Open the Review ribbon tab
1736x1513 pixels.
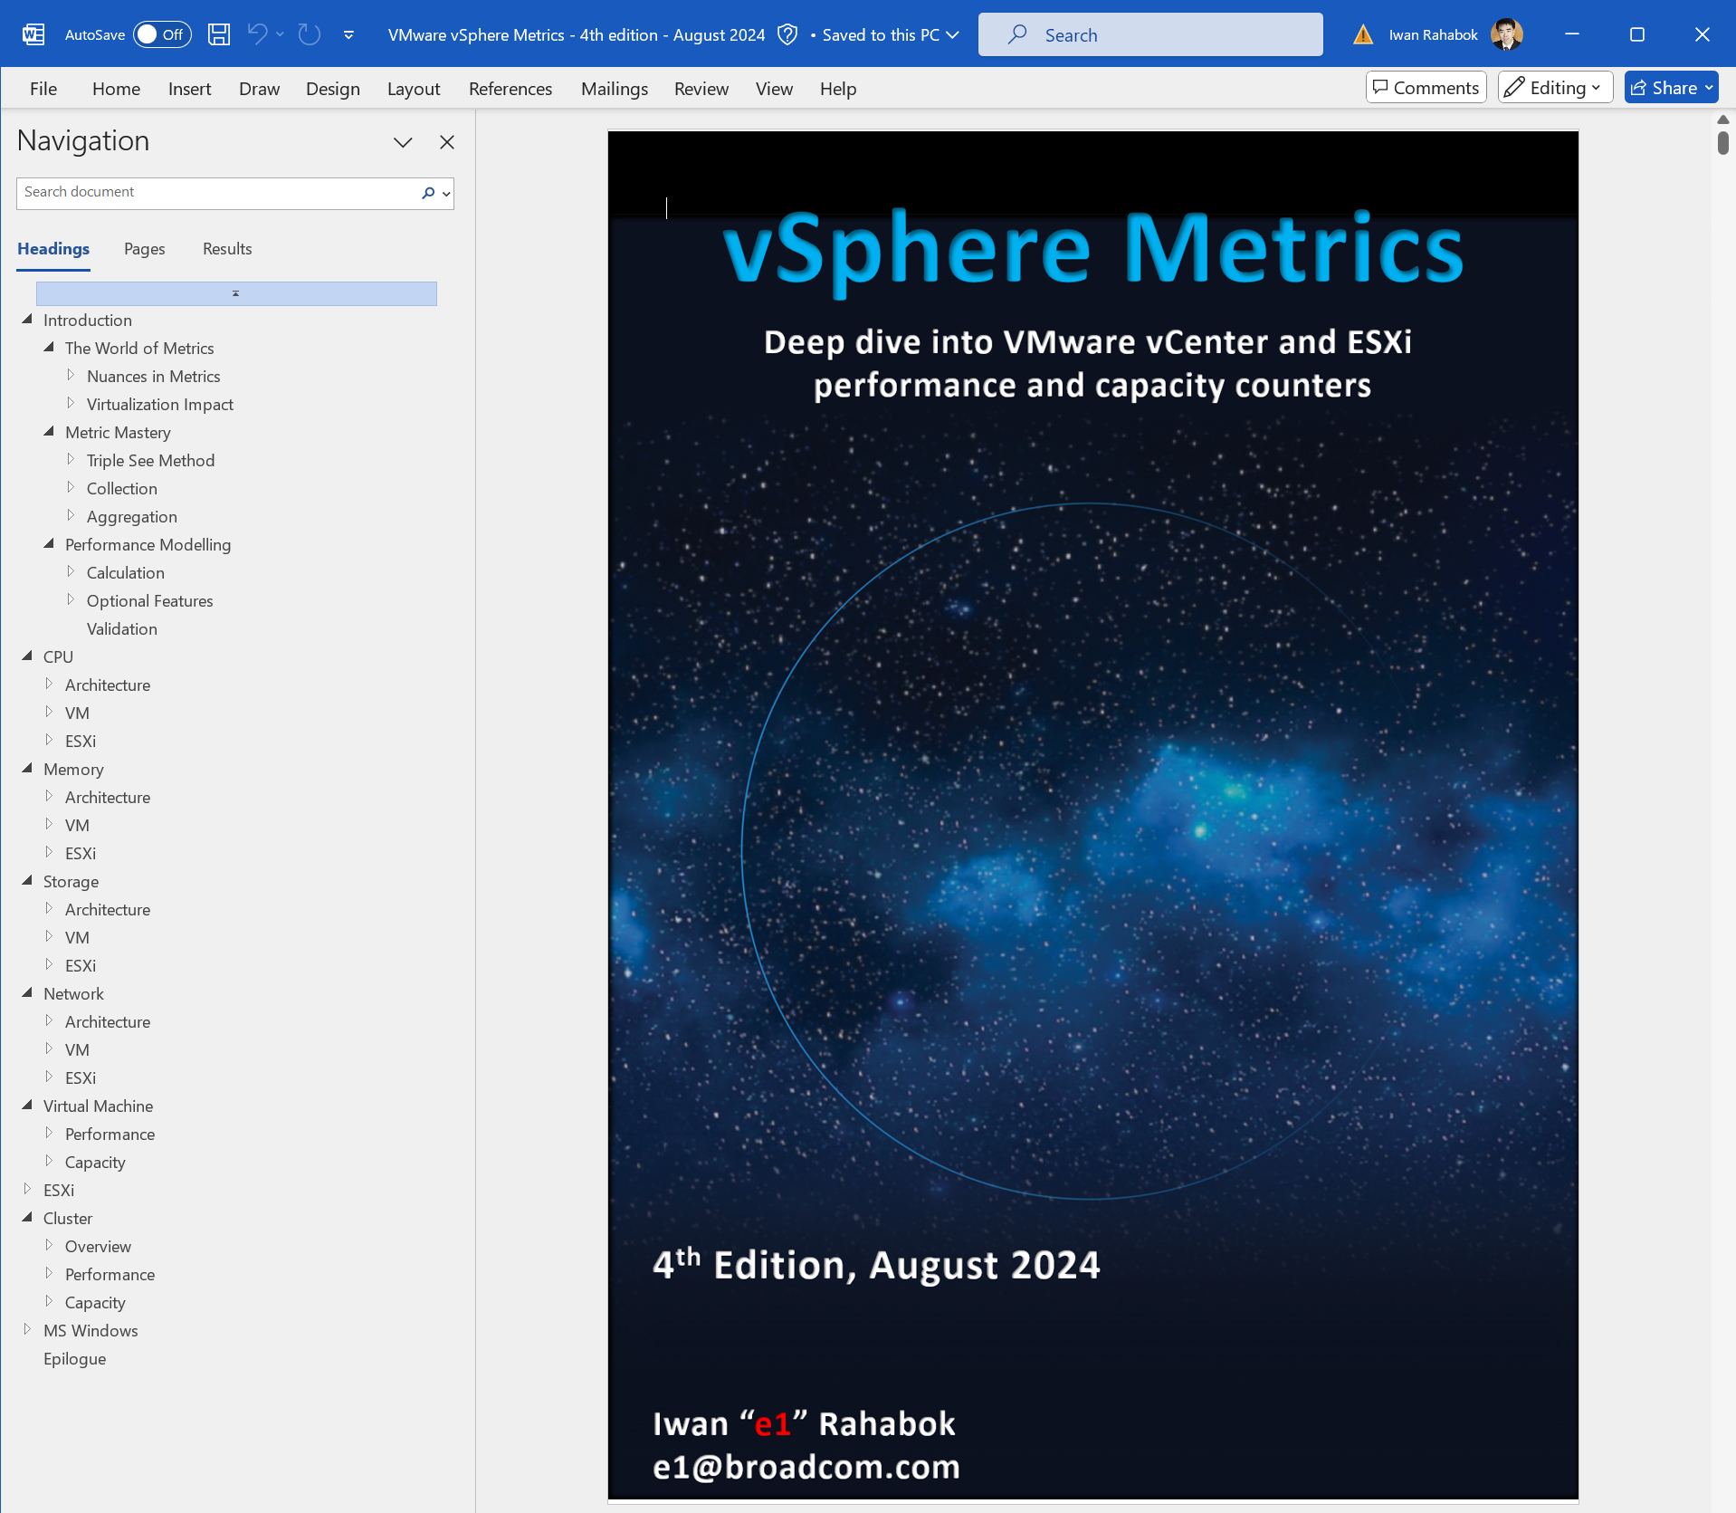[701, 89]
